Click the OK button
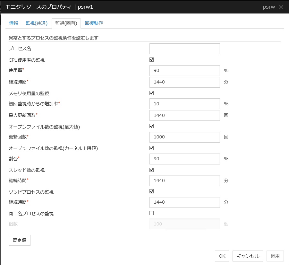 point(222,256)
